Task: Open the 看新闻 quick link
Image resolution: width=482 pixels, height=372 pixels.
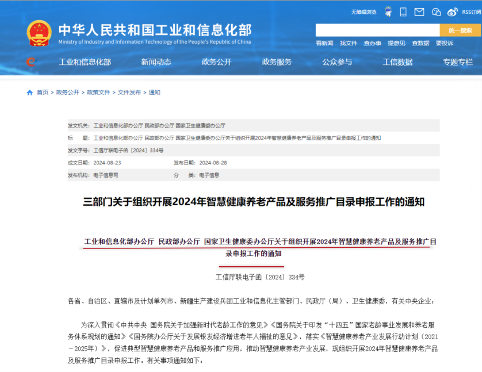Action: (324, 43)
